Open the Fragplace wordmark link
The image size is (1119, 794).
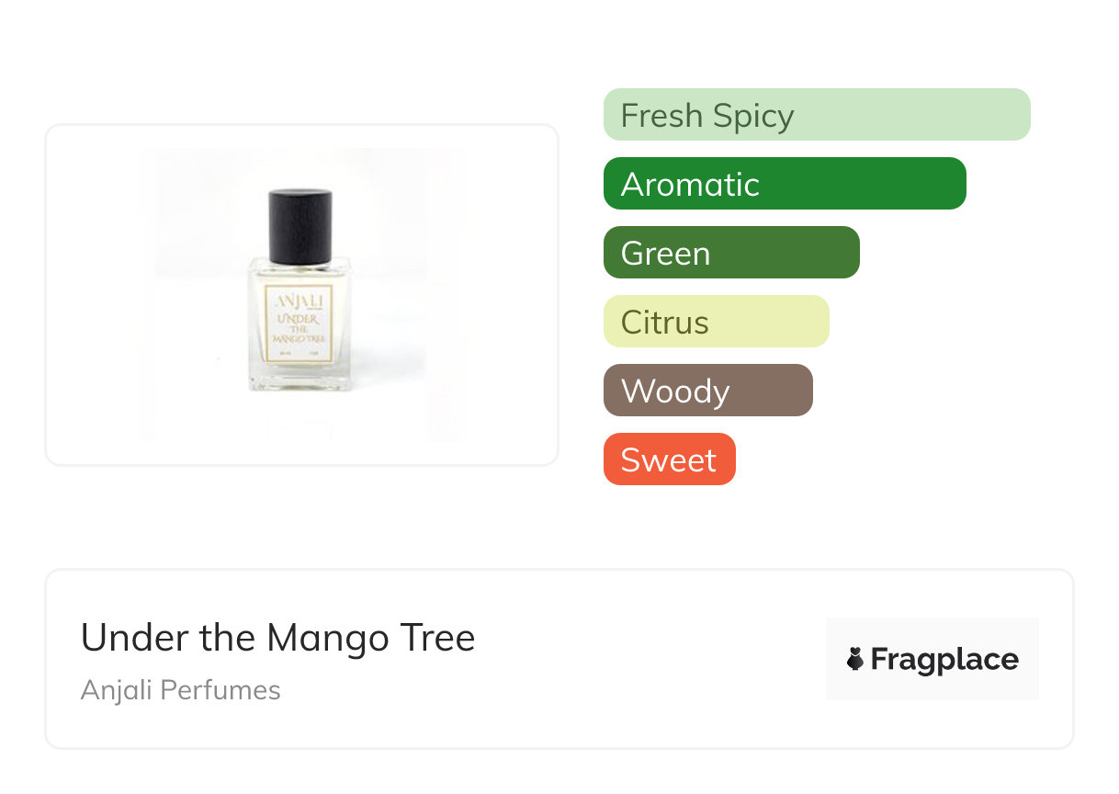(944, 659)
